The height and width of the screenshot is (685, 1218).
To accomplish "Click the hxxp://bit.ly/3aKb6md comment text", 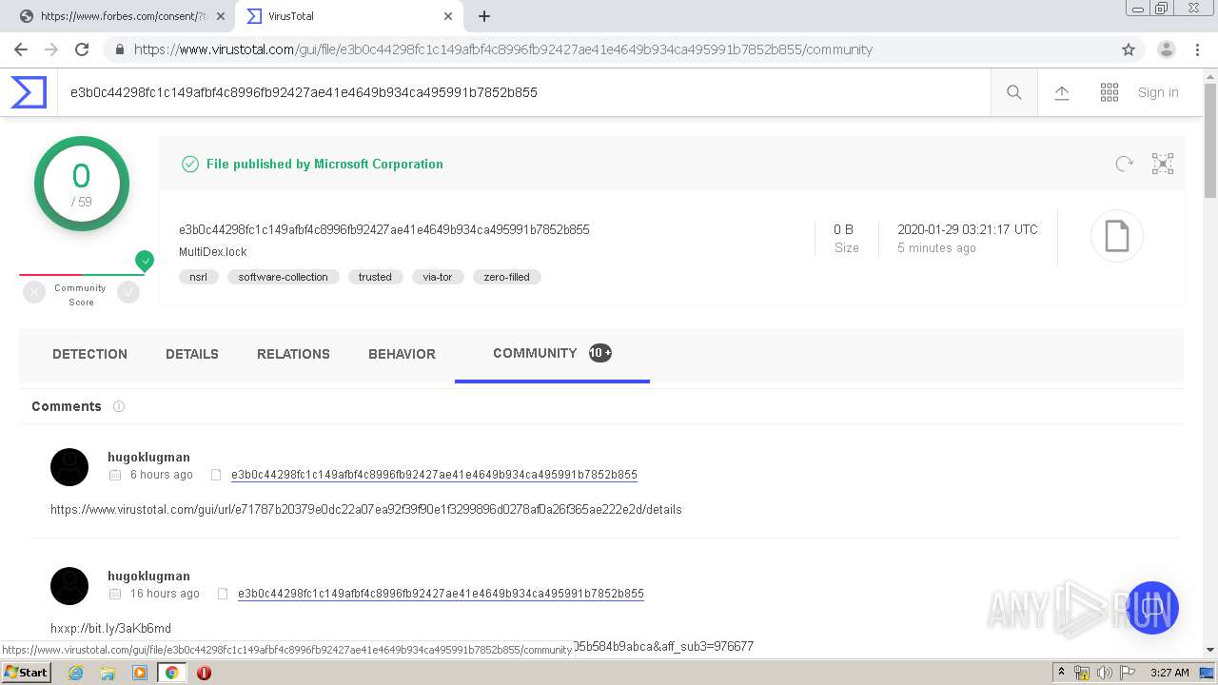I will pos(111,629).
